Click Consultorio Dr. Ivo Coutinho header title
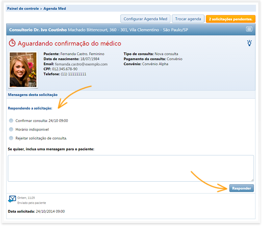 (x=38, y=30)
